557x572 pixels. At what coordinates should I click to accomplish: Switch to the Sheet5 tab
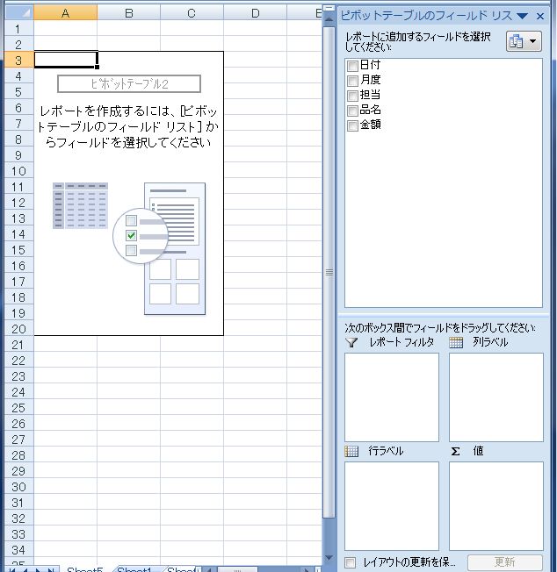tap(84, 570)
